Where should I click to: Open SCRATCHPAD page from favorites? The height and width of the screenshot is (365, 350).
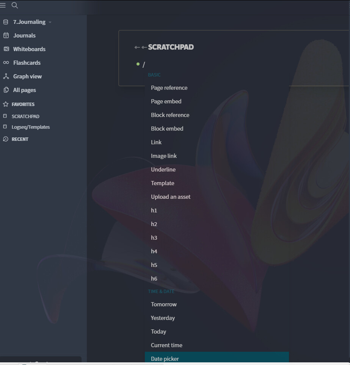coord(25,116)
